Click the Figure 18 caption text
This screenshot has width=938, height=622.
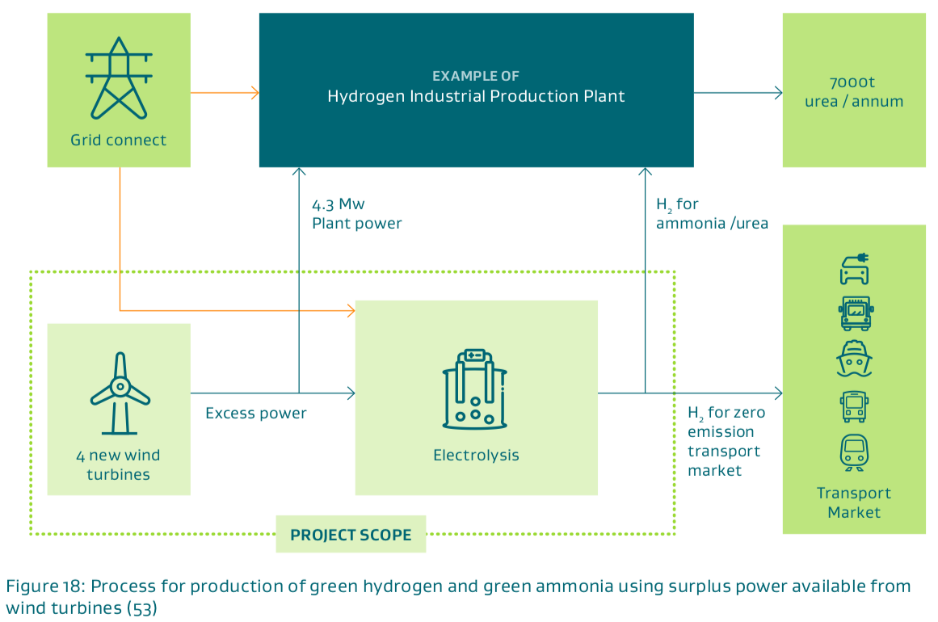coord(457,596)
